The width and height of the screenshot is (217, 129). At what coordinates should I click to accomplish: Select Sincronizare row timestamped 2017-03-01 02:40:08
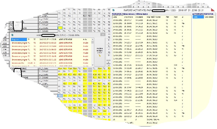(x=51, y=53)
